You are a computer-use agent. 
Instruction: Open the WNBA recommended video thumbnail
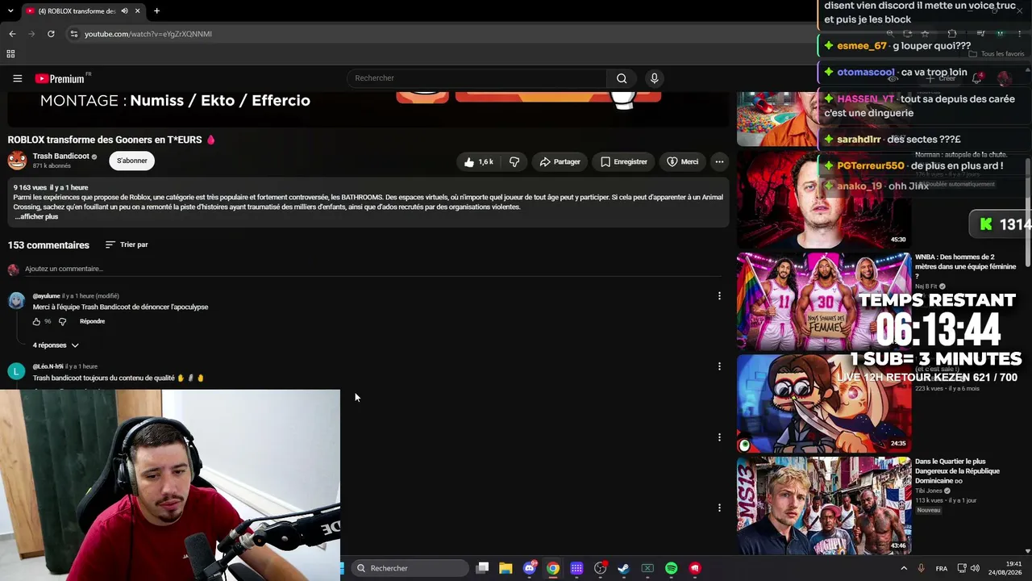pyautogui.click(x=824, y=302)
